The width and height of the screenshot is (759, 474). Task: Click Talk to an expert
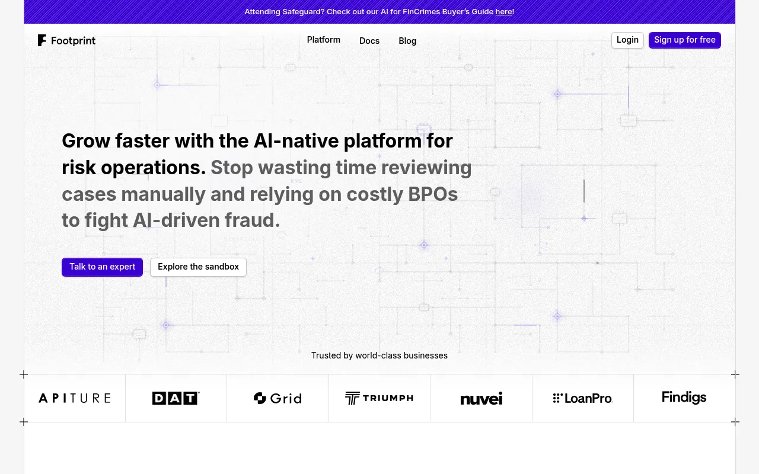click(102, 267)
